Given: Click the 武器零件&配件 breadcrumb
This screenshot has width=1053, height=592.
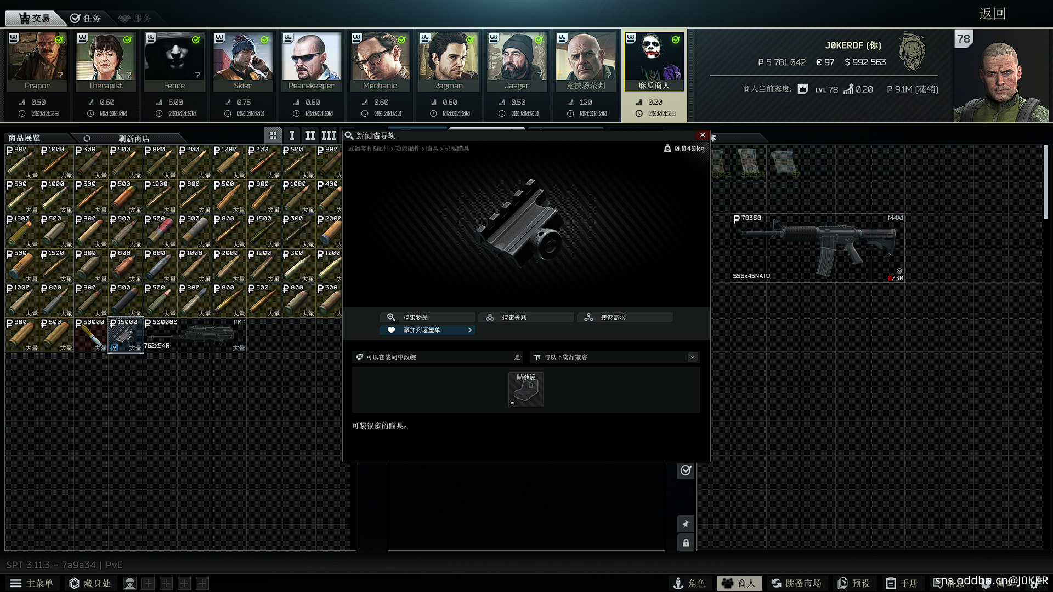Looking at the screenshot, I should point(369,149).
